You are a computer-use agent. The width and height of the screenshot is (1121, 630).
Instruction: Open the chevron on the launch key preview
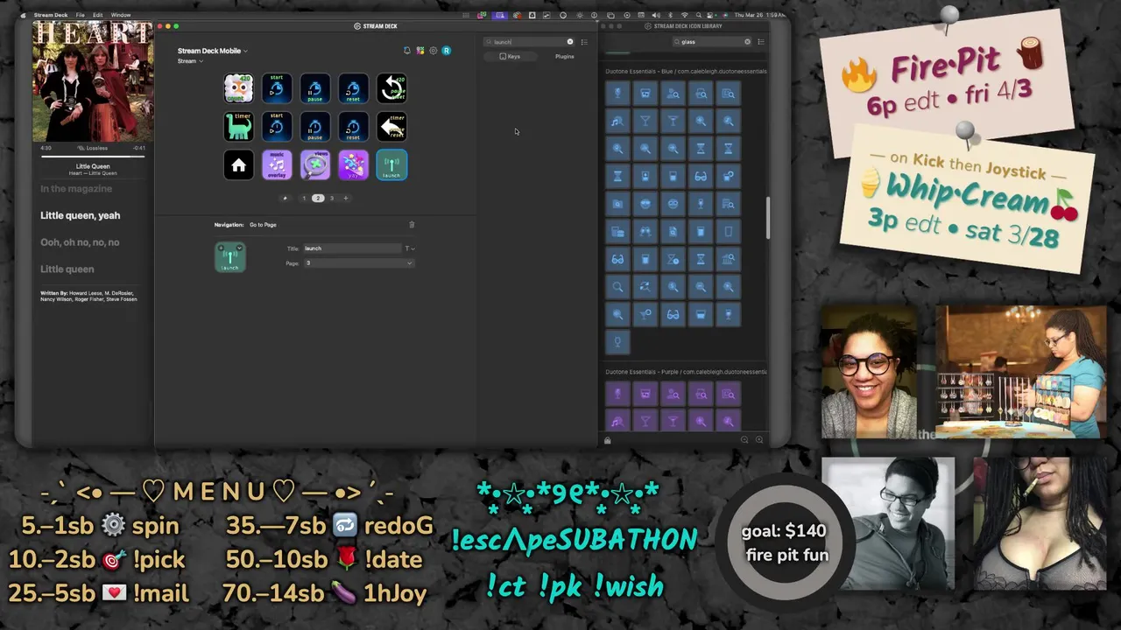click(x=239, y=248)
